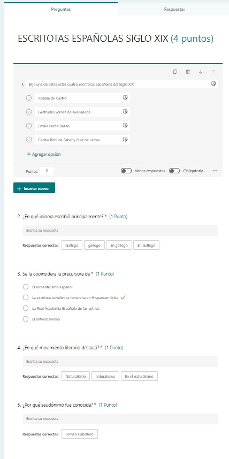Image resolution: width=229 pixels, height=459 pixels.
Task: Enable the Varias respuestas toggle
Action: click(126, 171)
